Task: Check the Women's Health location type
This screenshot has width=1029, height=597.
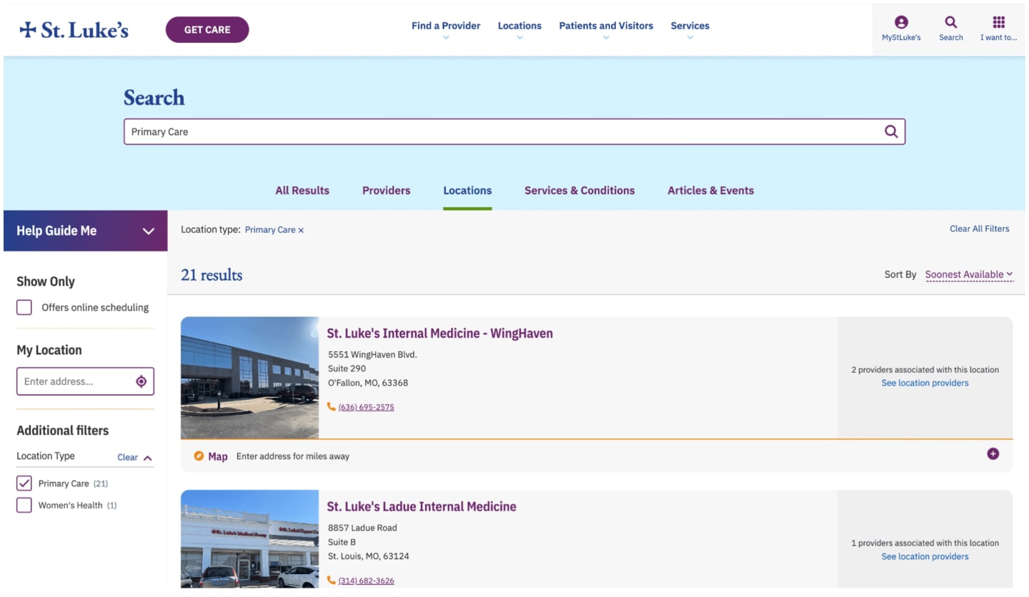Action: (x=24, y=506)
